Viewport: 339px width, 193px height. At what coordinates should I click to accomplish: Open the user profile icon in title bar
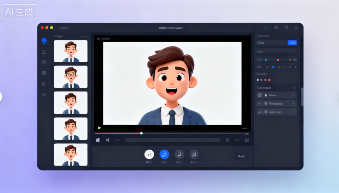tap(286, 28)
